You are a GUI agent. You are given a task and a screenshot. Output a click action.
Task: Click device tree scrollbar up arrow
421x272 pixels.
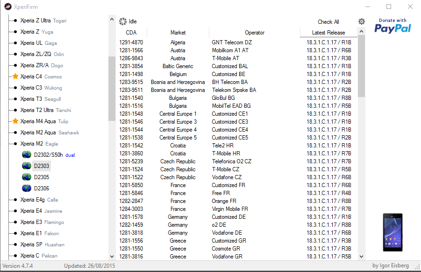112,19
